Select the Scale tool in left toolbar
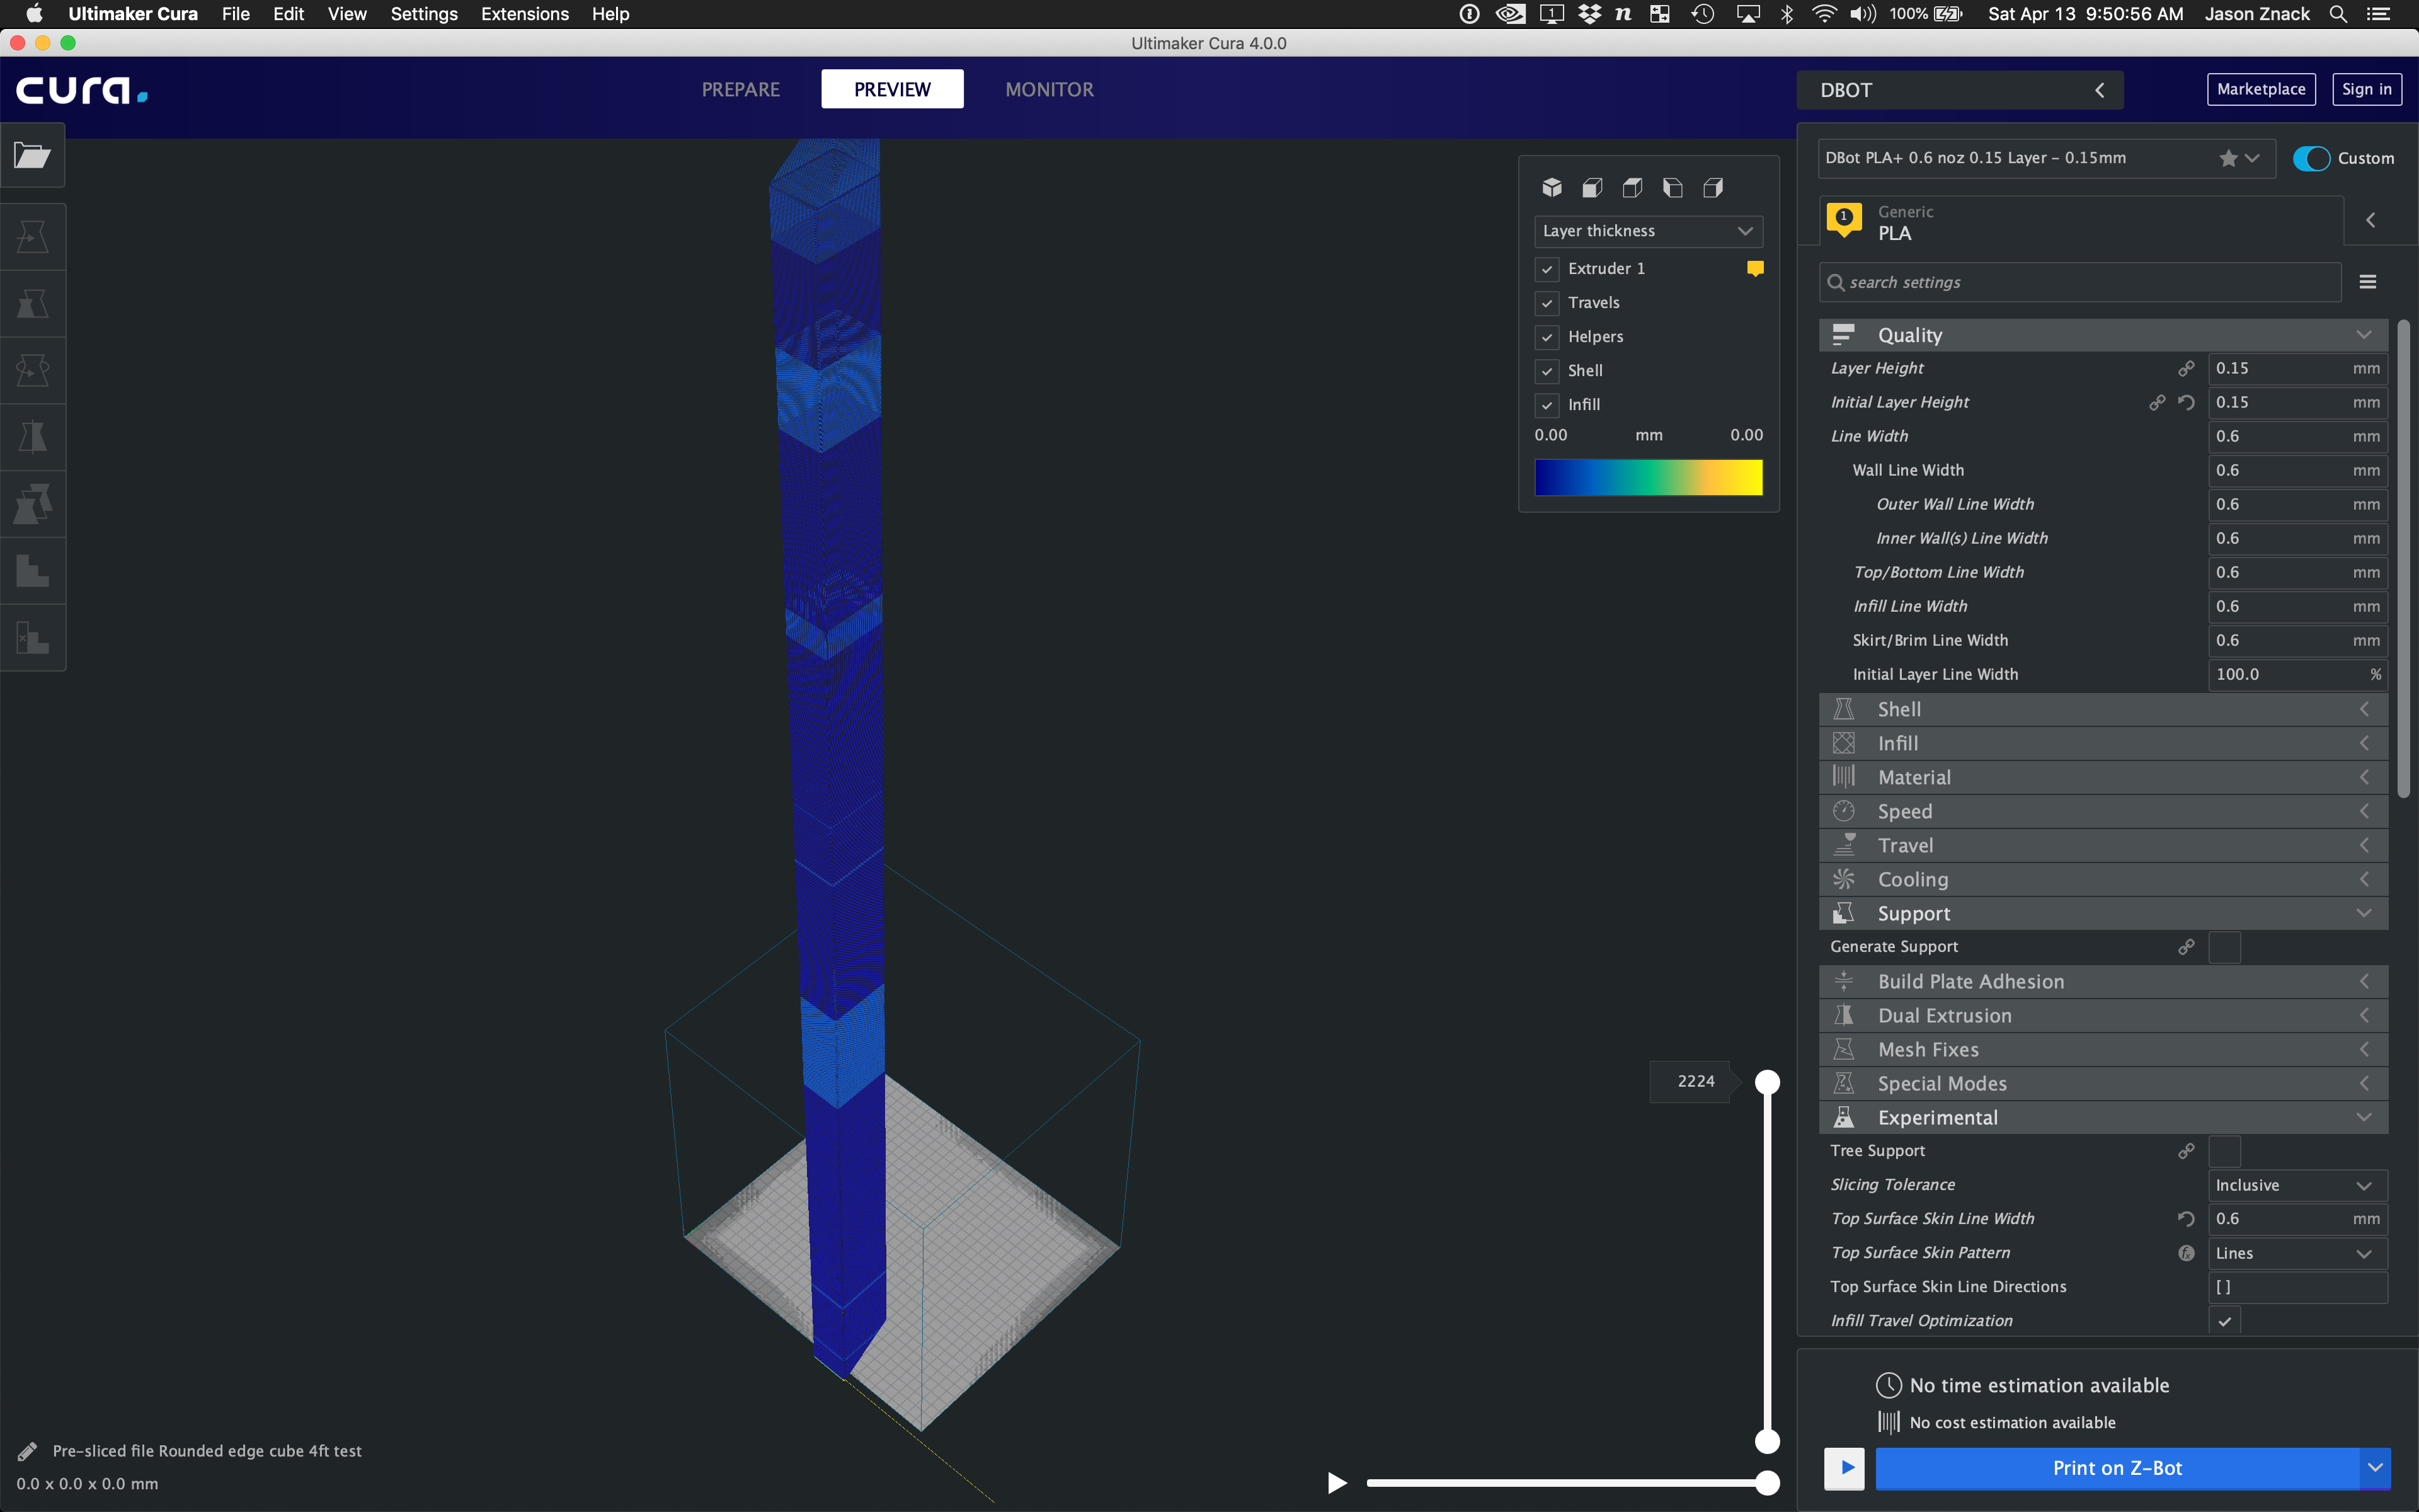Image resolution: width=2419 pixels, height=1512 pixels. click(x=32, y=304)
